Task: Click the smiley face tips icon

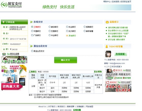Action: tap(107, 22)
